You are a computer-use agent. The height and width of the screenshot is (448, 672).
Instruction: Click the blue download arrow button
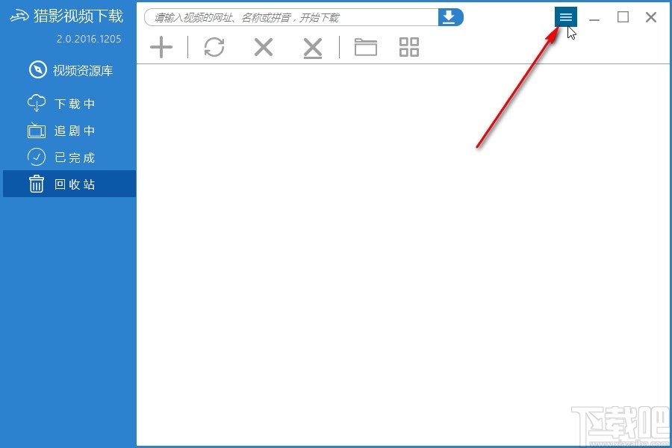coord(450,17)
